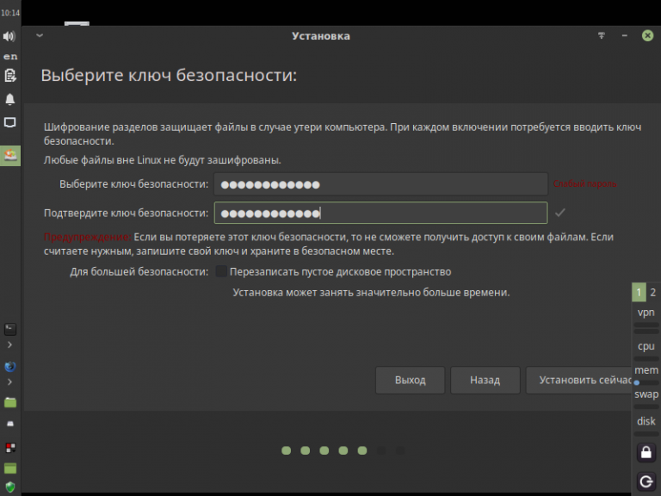Click the 'Выберите ключ безопасности' password field
This screenshot has height=496, width=661.
(x=380, y=184)
